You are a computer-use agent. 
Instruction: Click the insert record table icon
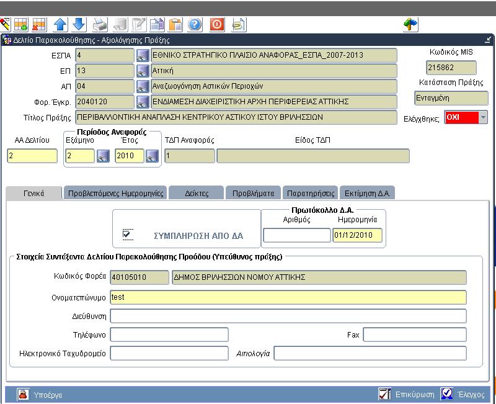(21, 24)
